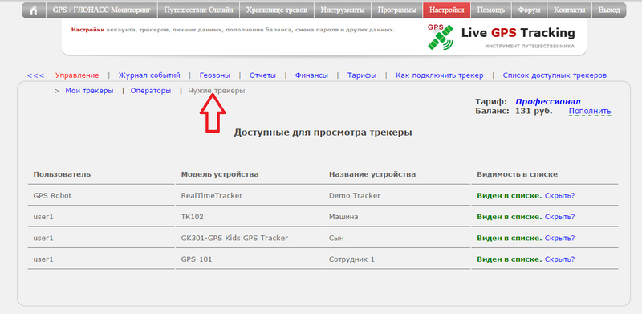The image size is (642, 314).
Task: Click the back arrows <<< link
Action: point(35,75)
